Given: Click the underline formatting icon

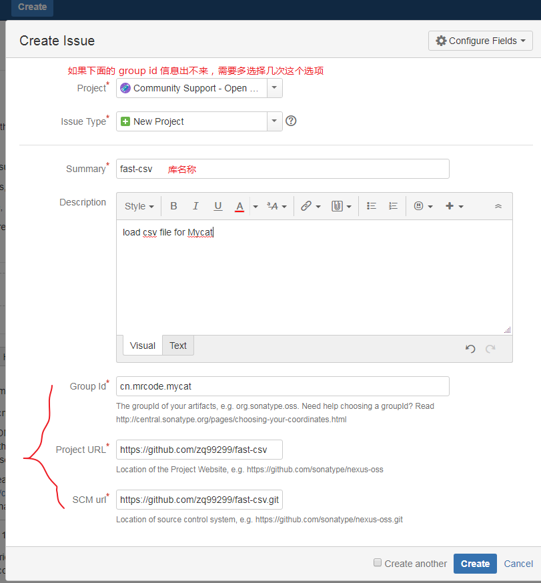Looking at the screenshot, I should [x=217, y=206].
